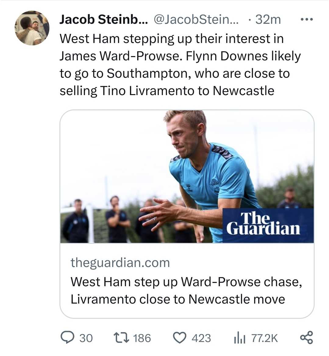Viewport: 329px width, 356px height.
Task: Open Jacob Steinberg's profile avatar
Action: [x=32, y=28]
